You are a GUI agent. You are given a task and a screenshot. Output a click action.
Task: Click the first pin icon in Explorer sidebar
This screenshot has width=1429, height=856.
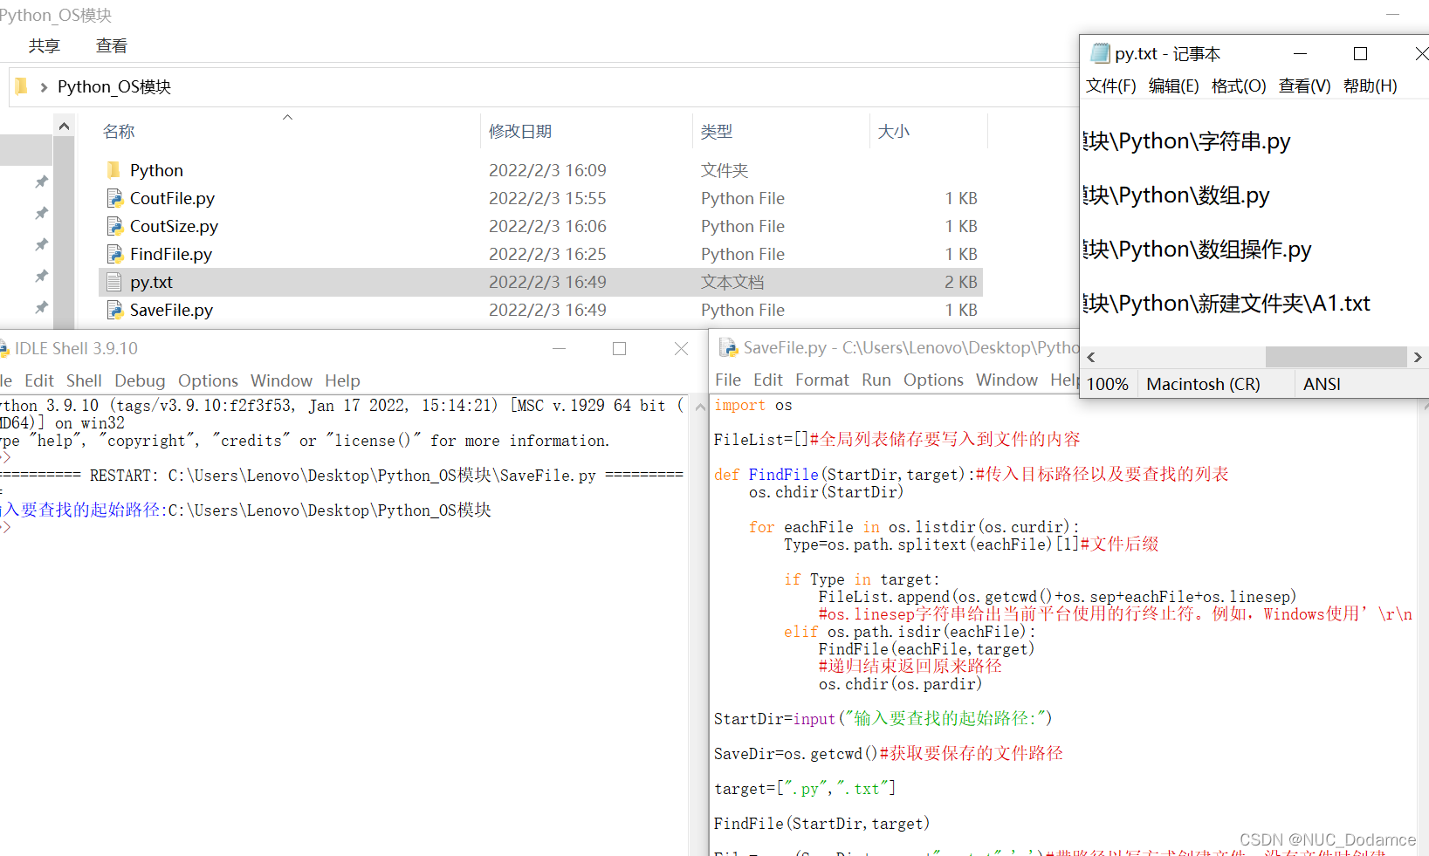[41, 181]
